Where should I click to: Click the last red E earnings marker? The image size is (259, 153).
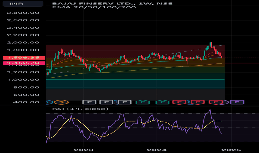pyautogui.click(x=216, y=102)
